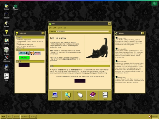159x119 pixels.
Task: Click the info section header bar
Action: click(x=80, y=66)
